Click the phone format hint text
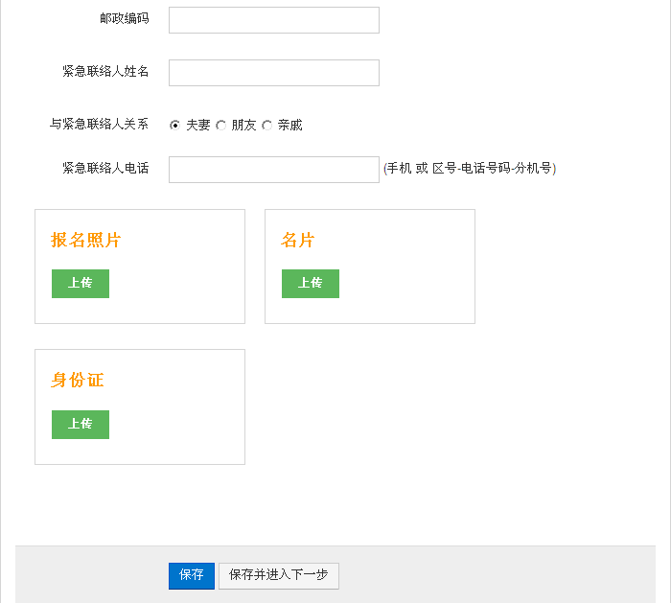Viewport: 671px width, 603px height. (x=470, y=168)
